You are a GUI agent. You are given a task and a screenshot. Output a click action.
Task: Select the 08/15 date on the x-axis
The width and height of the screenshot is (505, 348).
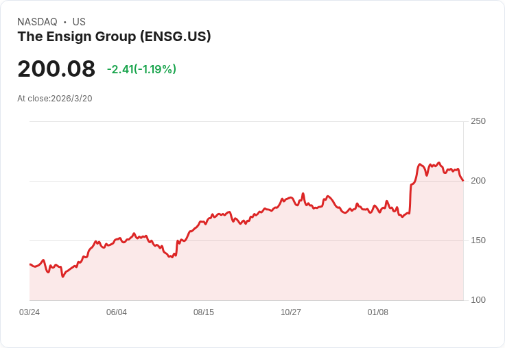[204, 312]
